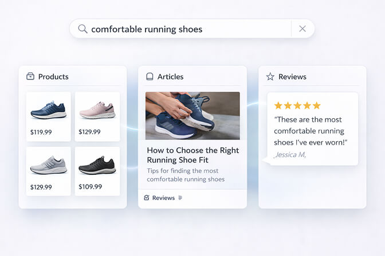This screenshot has width=385, height=256.
Task: Click the Reviews panel star icon
Action: coord(270,77)
